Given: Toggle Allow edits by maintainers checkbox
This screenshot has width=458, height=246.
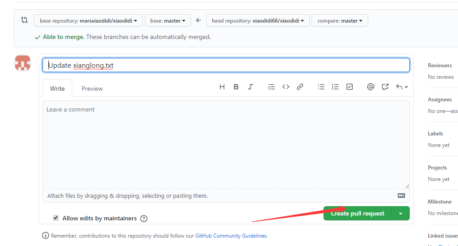Looking at the screenshot, I should (x=56, y=218).
